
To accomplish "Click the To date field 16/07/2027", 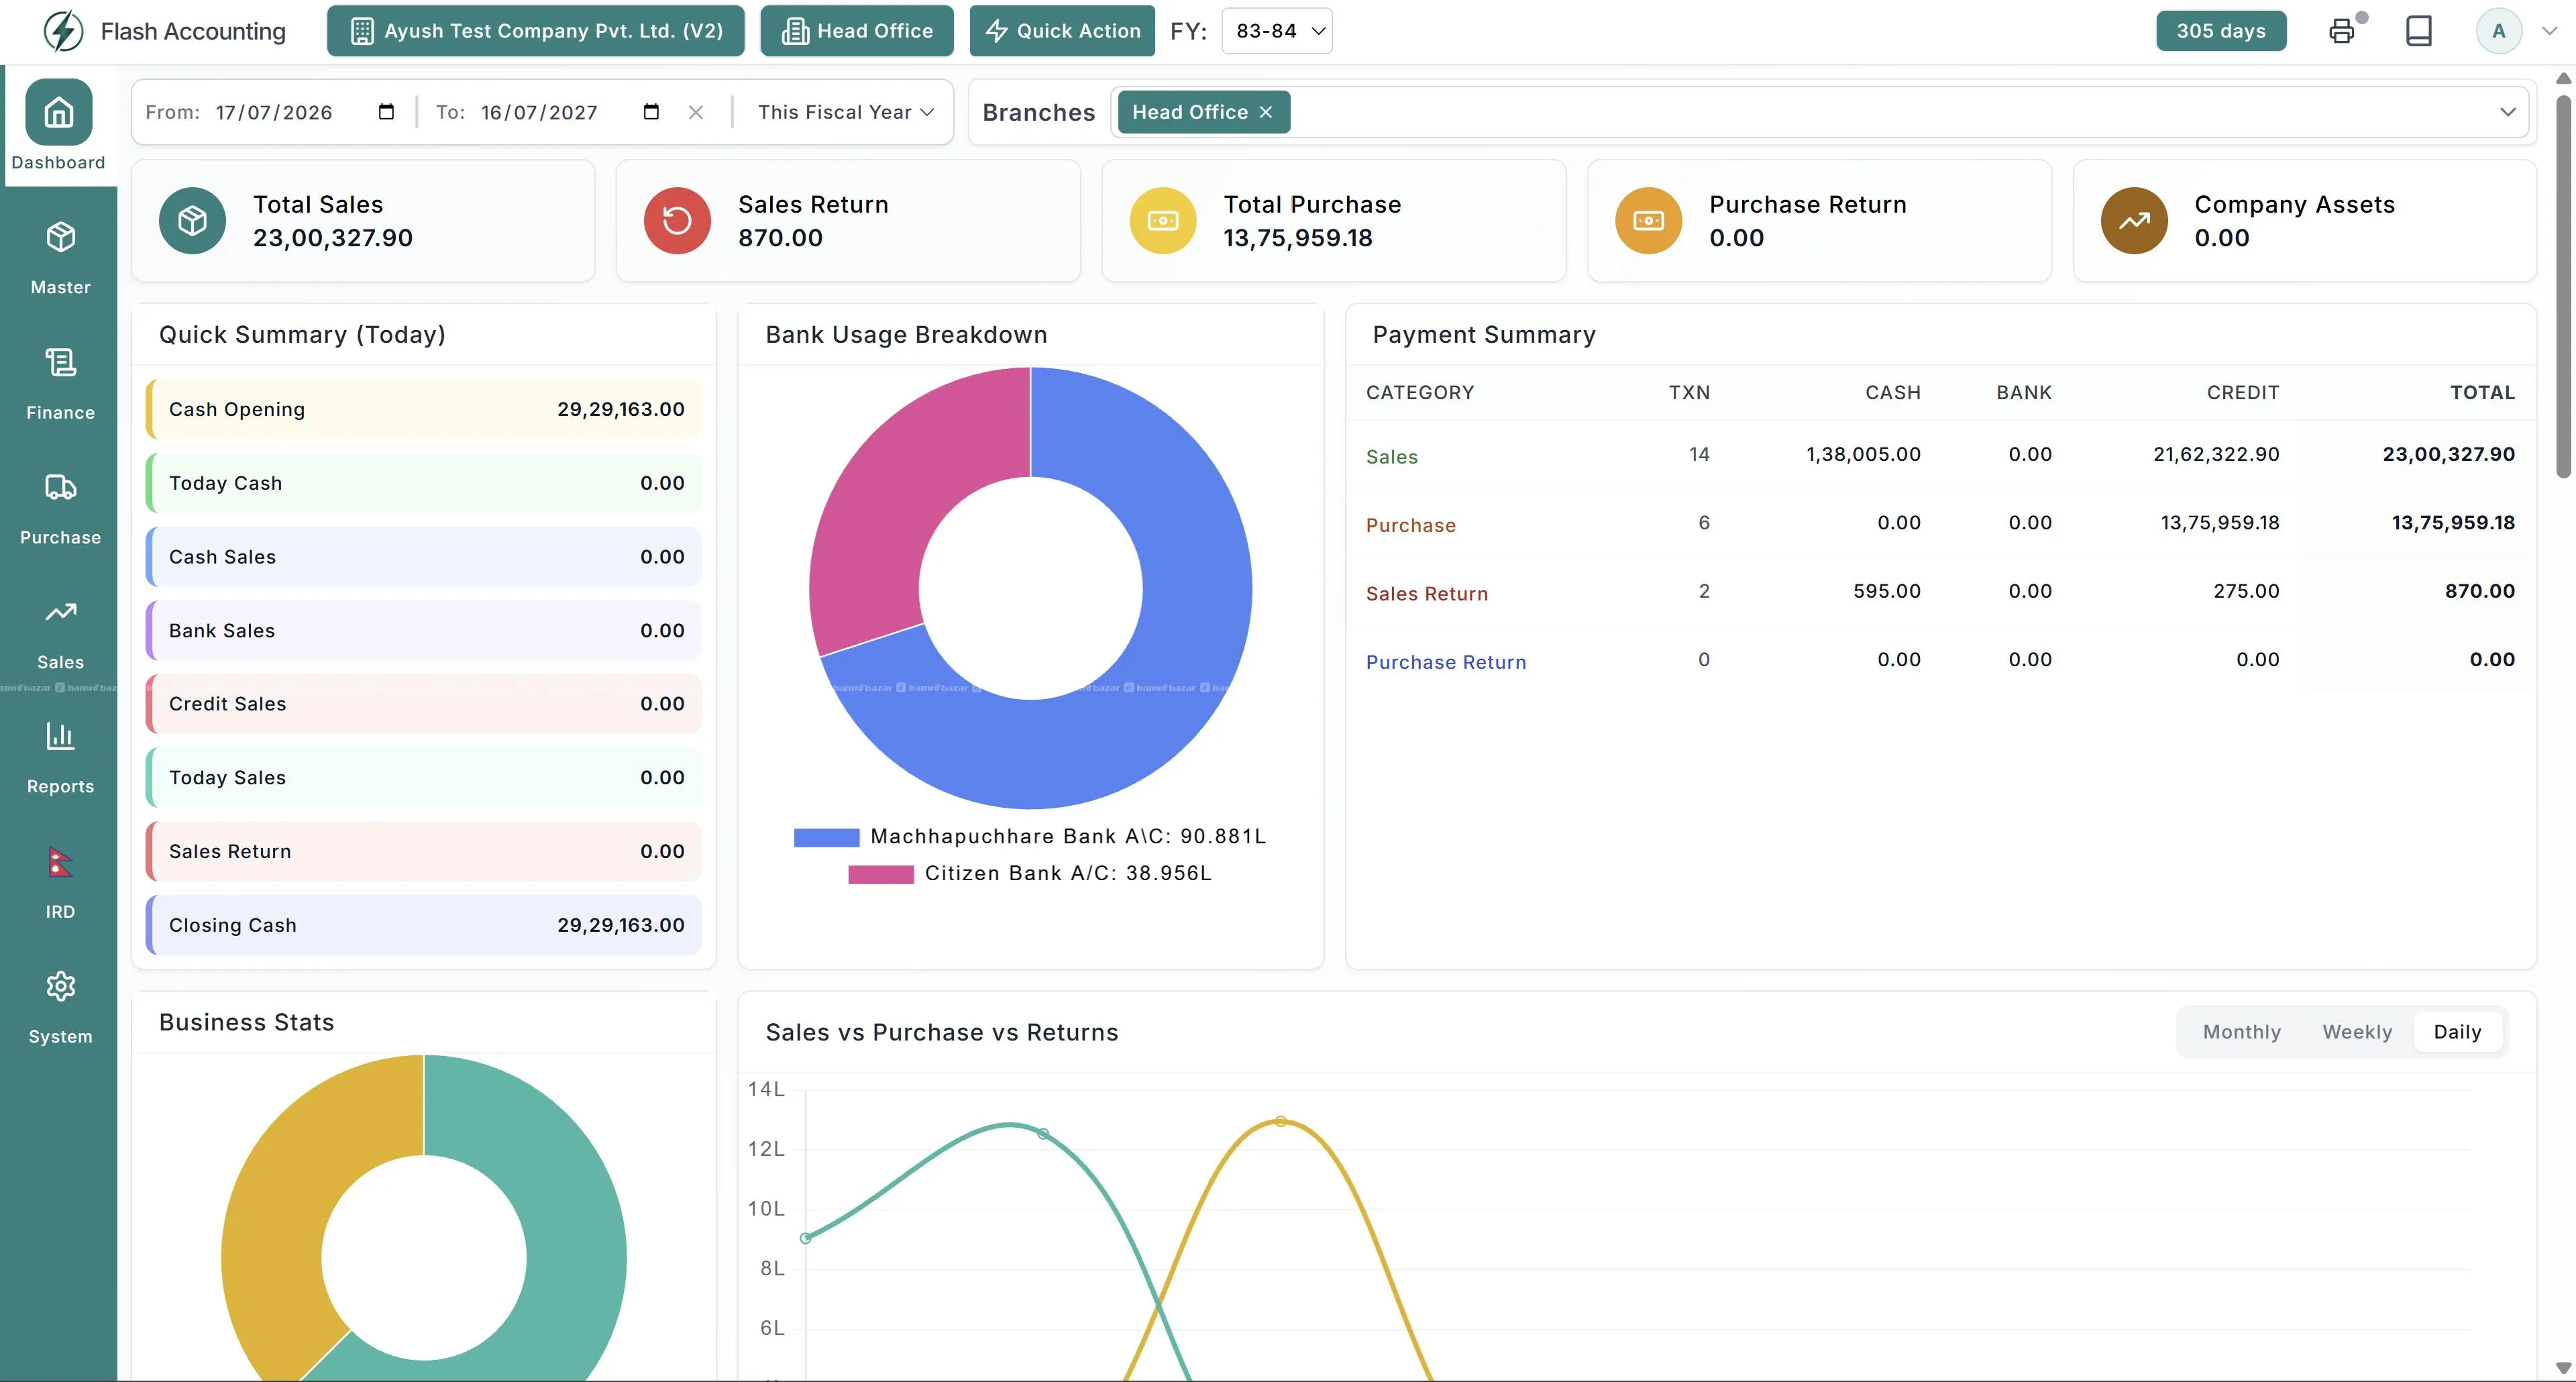I will pyautogui.click(x=539, y=112).
